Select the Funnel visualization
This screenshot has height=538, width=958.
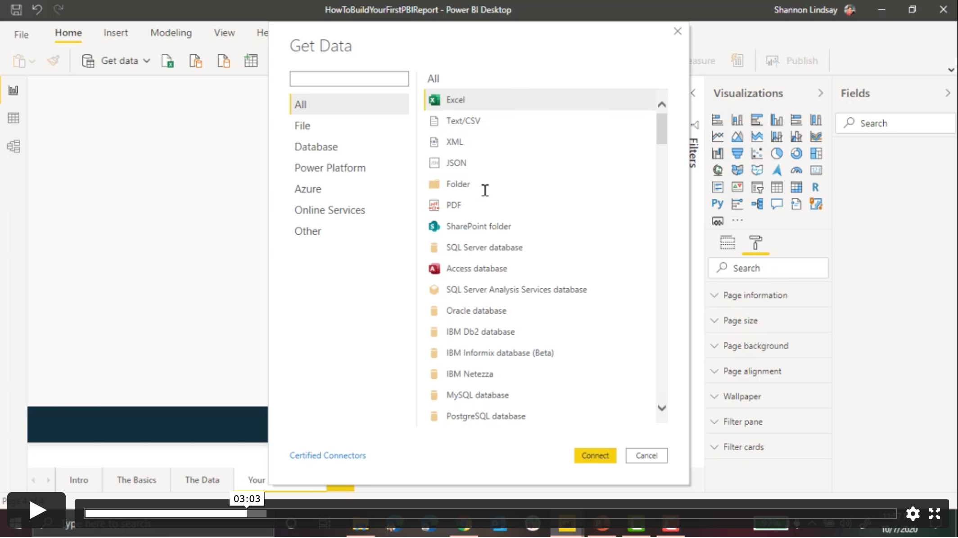point(737,153)
